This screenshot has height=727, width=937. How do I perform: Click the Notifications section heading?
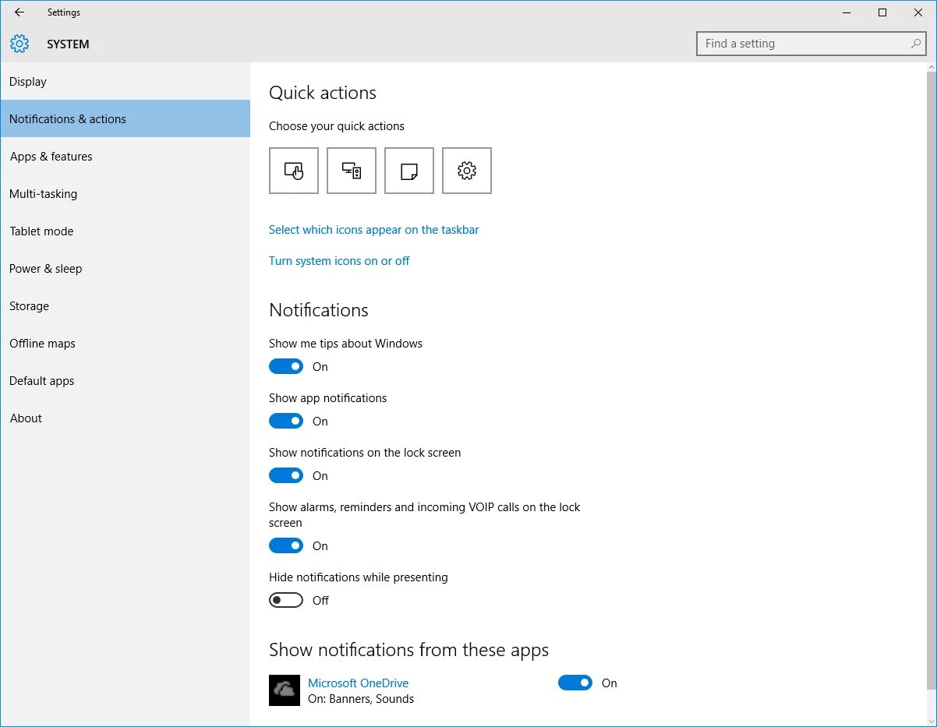(x=319, y=310)
